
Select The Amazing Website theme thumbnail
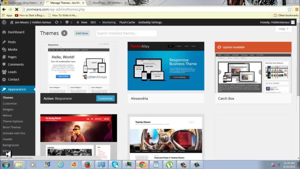tap(79, 137)
